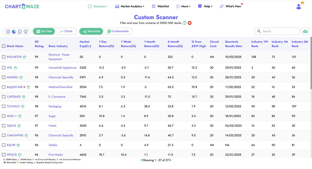Image resolution: width=312 pixels, height=169 pixels.
Task: Click the green badge icon next to INDLMETER
Action: 25,57
